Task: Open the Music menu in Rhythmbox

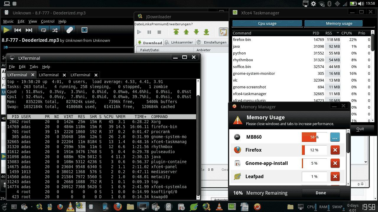Action: click(x=8, y=21)
